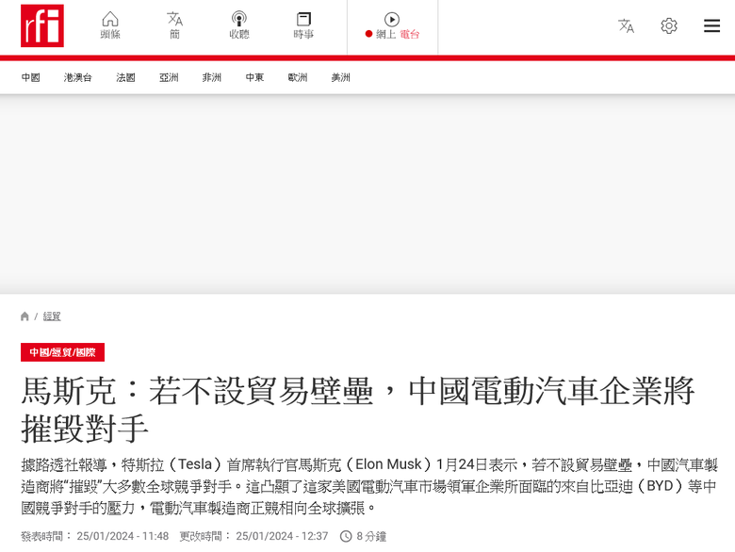Open the hamburger menu
The image size is (735, 552).
(x=711, y=25)
